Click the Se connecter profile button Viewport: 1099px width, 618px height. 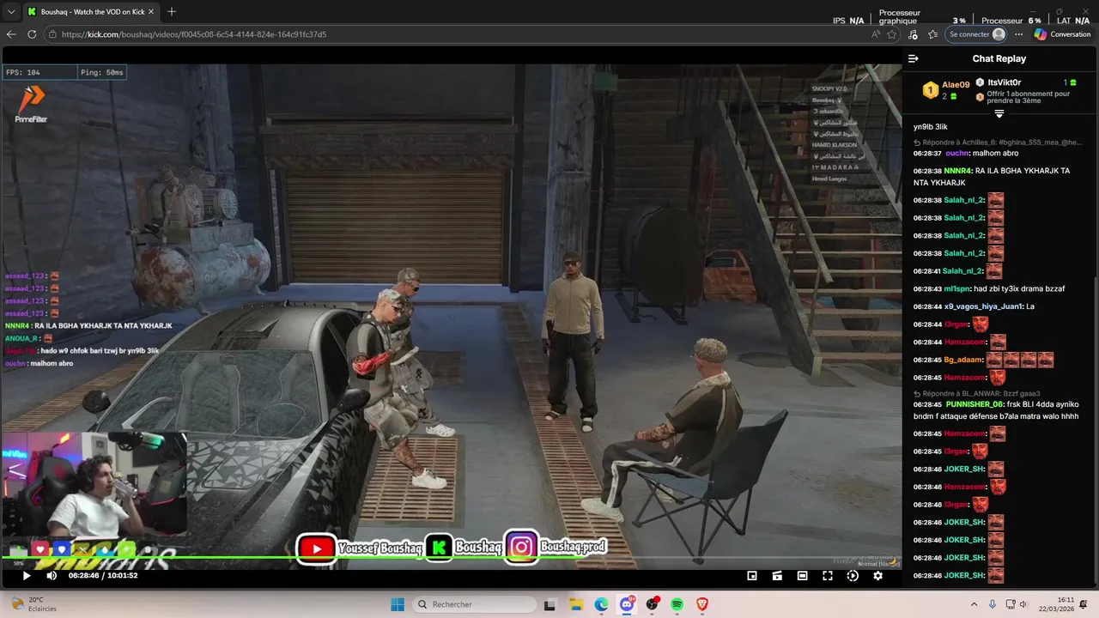(x=976, y=34)
